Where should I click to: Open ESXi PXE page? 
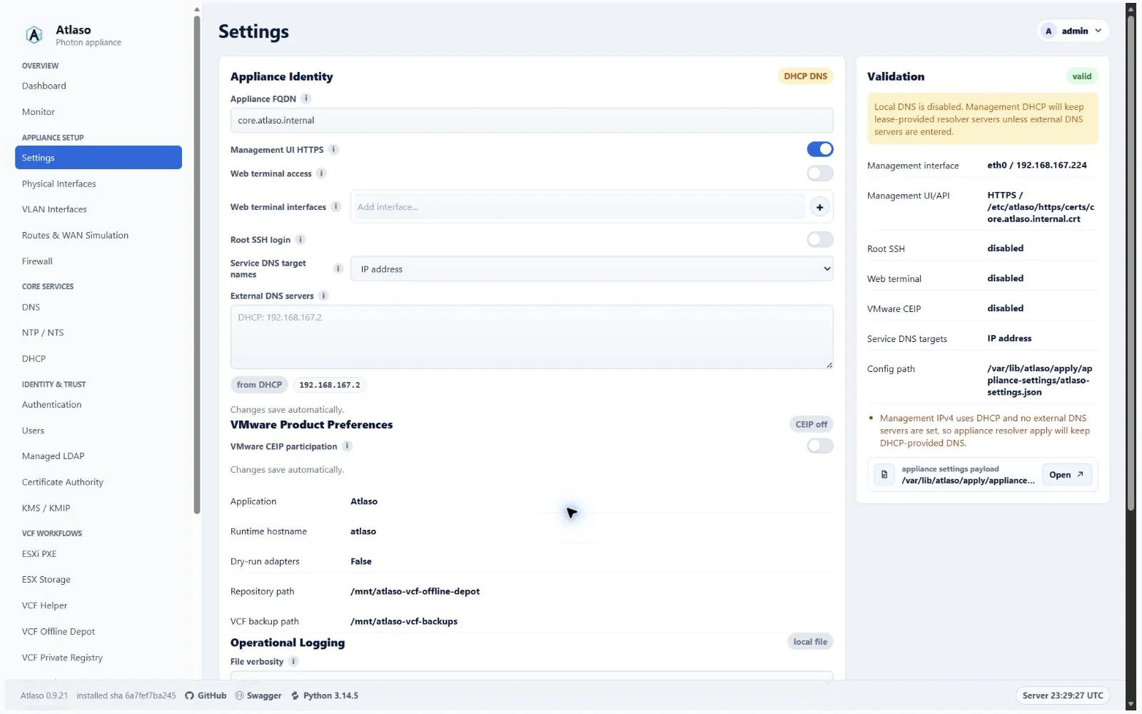click(98, 553)
